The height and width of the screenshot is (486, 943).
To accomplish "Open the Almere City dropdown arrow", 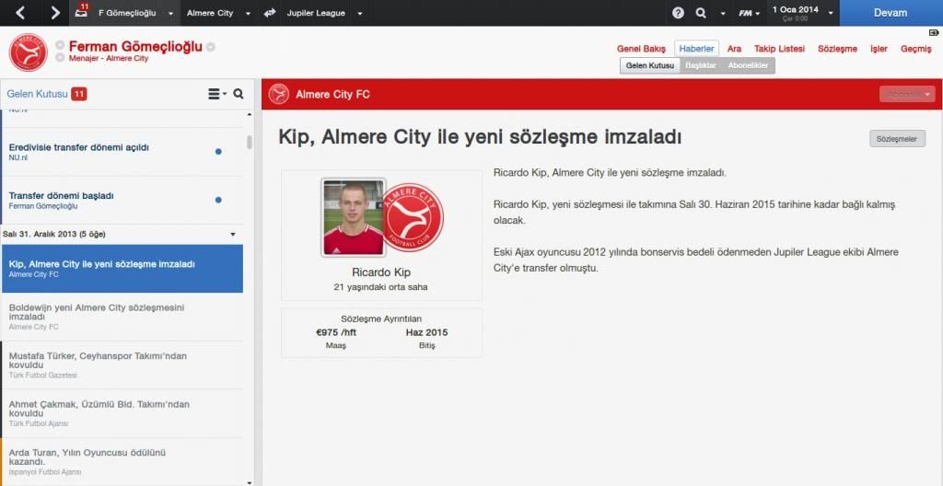I will tap(249, 13).
